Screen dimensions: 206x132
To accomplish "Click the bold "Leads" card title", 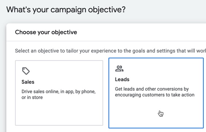I will [x=122, y=79].
